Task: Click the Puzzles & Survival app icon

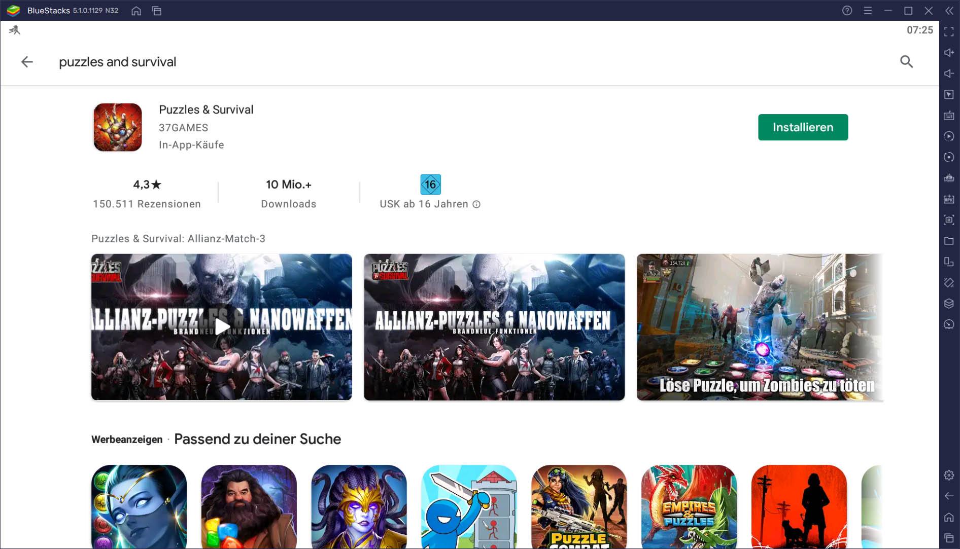Action: (x=118, y=127)
